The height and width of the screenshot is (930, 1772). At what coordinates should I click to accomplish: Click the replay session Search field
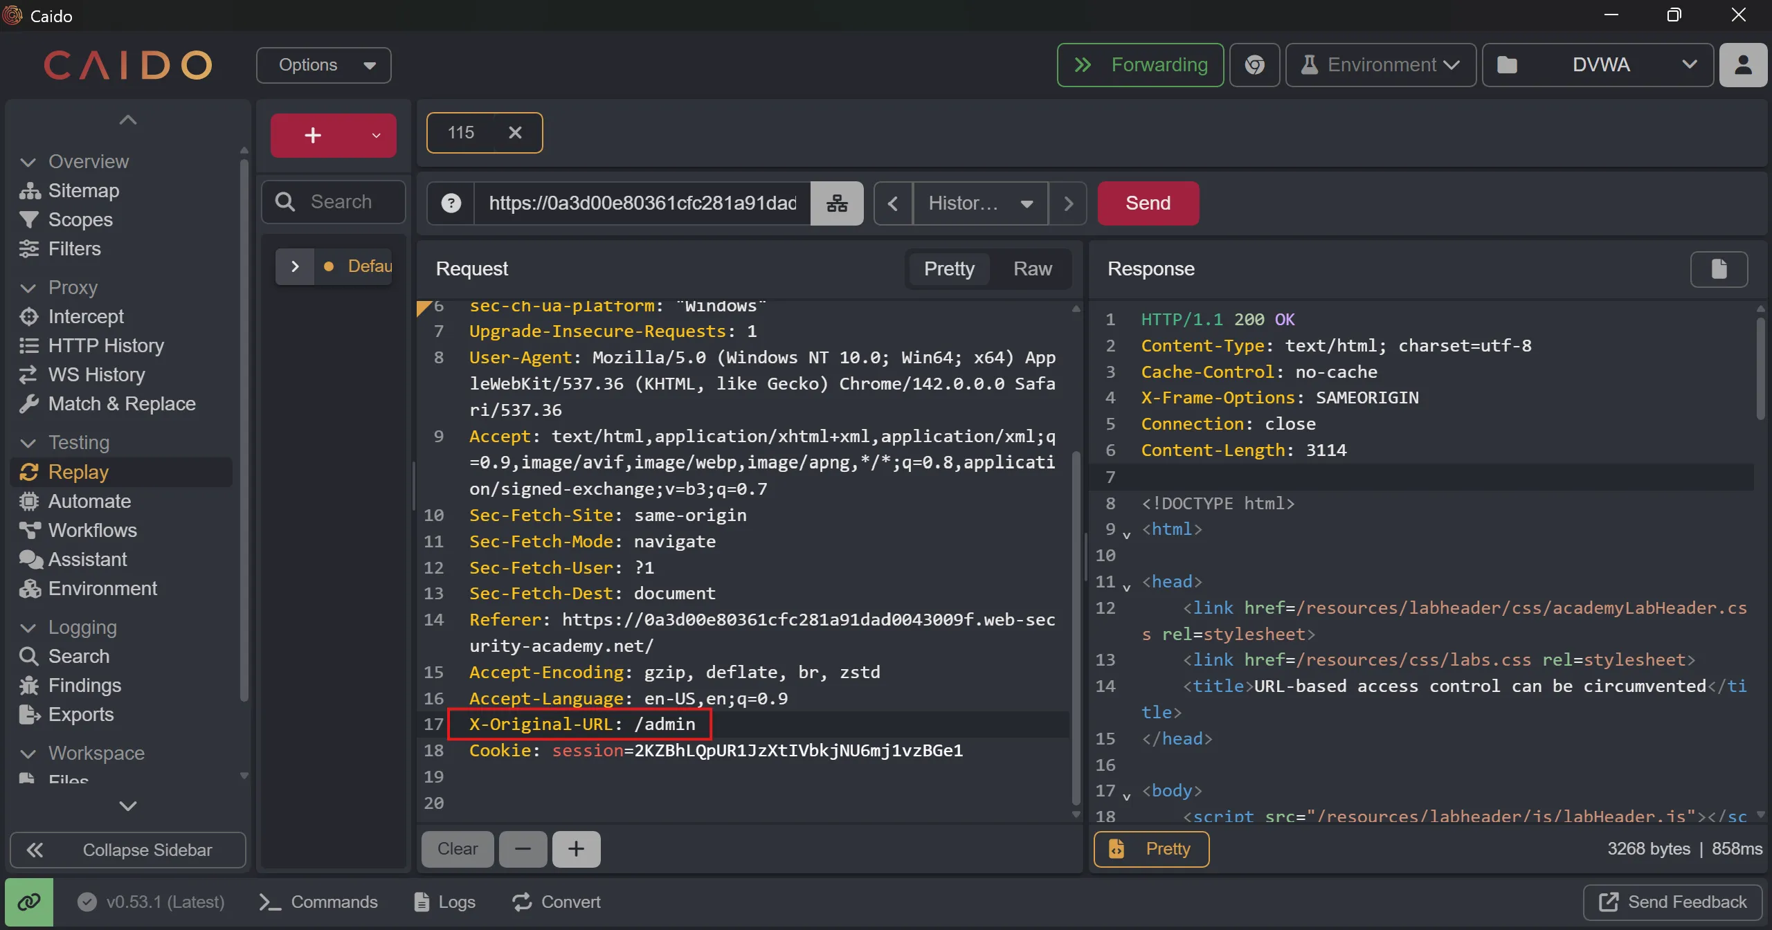[341, 201]
